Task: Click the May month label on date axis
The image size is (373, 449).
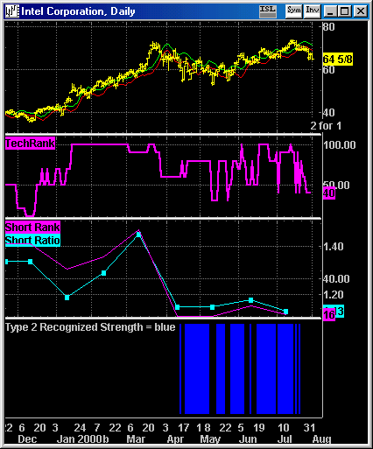Action: pos(210,438)
